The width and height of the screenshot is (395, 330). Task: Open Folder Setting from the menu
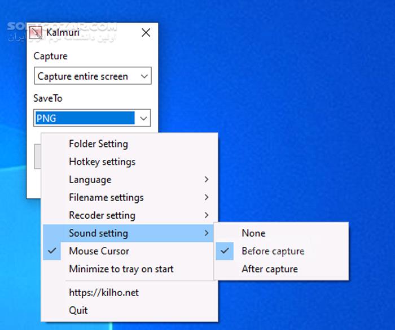point(98,144)
